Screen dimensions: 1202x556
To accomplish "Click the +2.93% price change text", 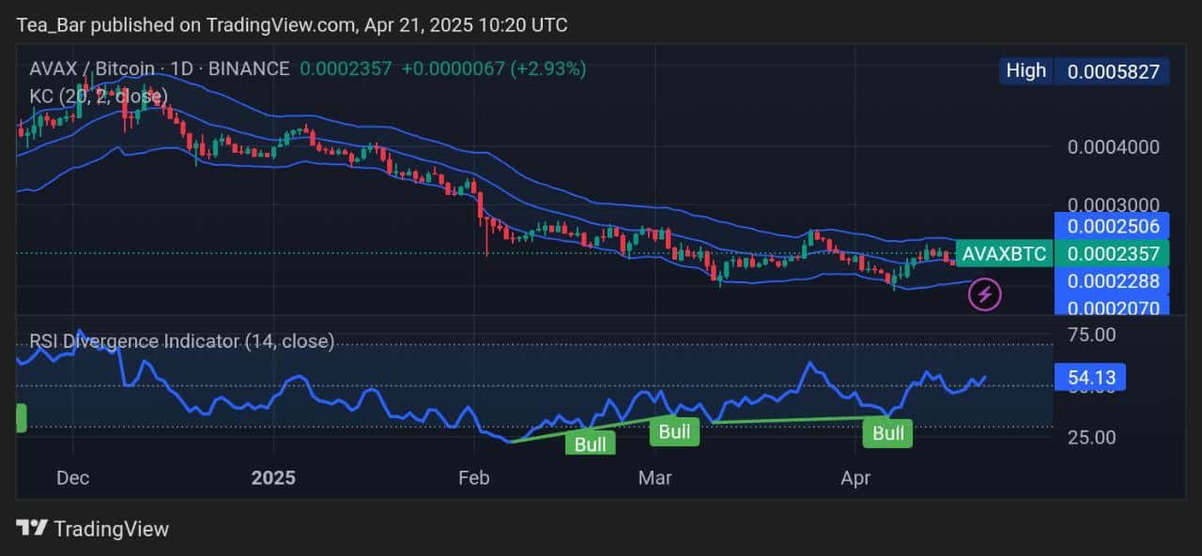I will 549,68.
